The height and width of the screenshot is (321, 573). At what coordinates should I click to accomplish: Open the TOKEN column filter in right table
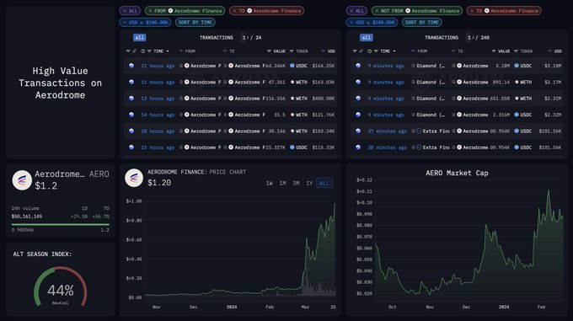516,51
